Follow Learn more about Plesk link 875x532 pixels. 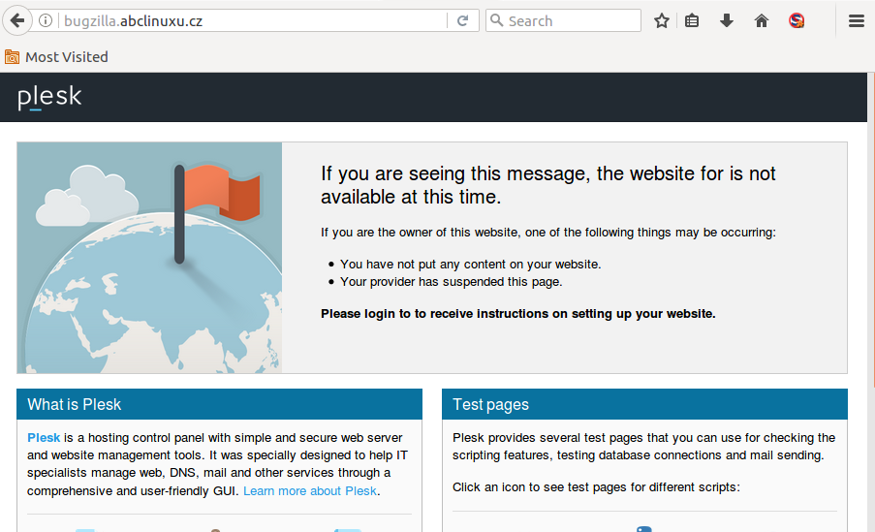(310, 490)
